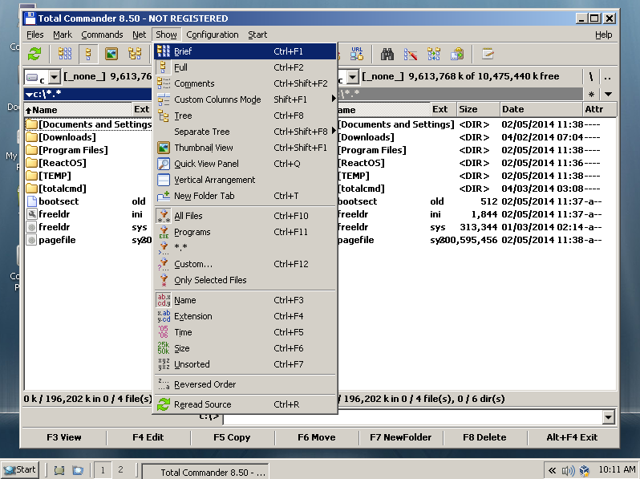Click the right panel favorites asterisk button
Image resolution: width=640 pixels, height=479 pixels.
591,95
